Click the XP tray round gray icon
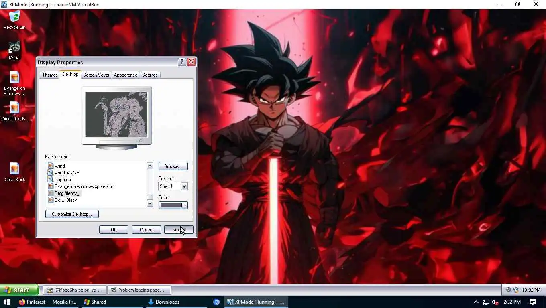This screenshot has height=308, width=546. tap(509, 290)
